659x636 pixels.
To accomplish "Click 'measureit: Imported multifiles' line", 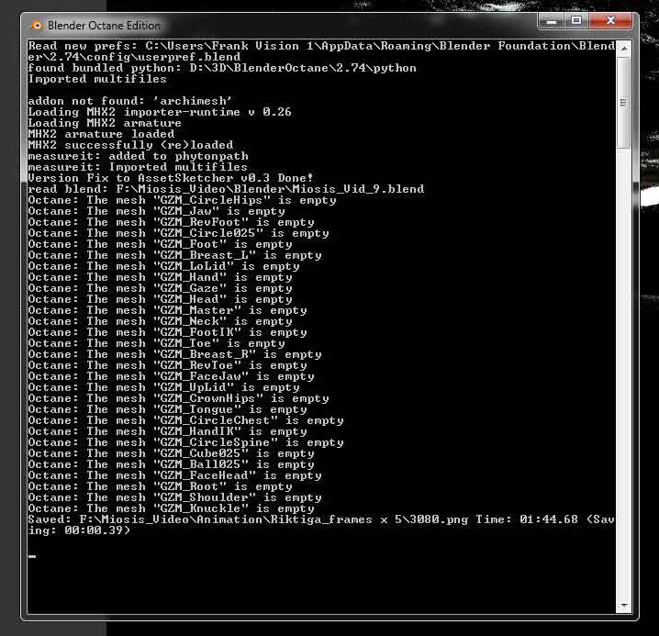I will point(138,167).
